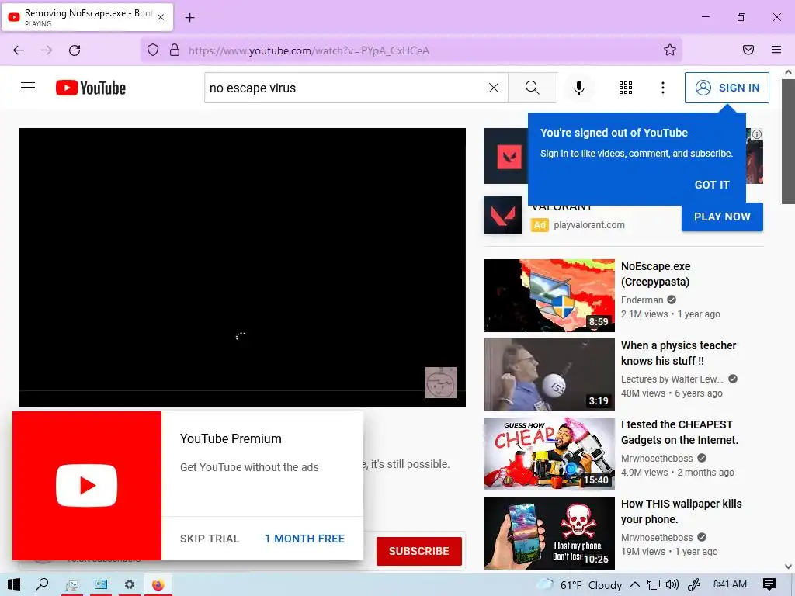
Task: Open Windows taskbar search
Action: pos(43,585)
